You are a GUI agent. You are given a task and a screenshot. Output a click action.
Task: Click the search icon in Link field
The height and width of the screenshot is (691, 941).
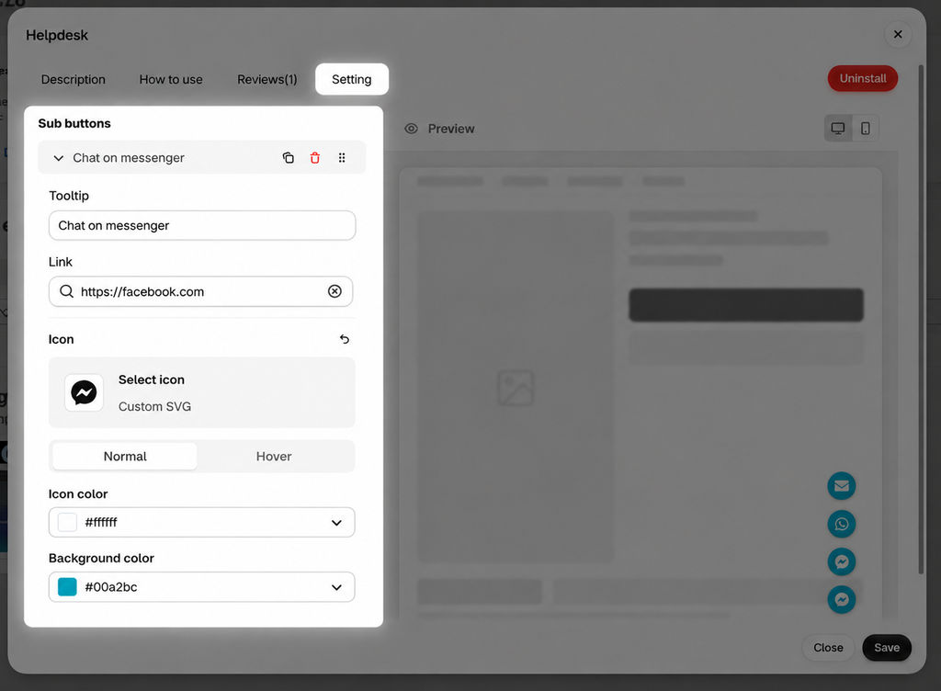(x=66, y=291)
